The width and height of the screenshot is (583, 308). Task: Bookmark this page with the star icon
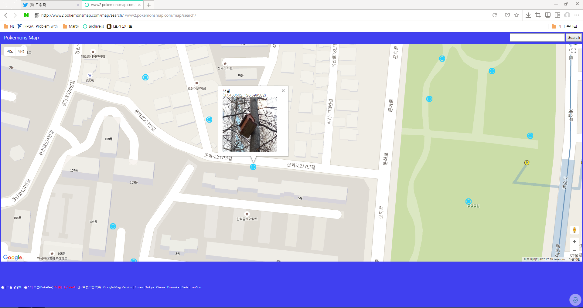(x=517, y=15)
